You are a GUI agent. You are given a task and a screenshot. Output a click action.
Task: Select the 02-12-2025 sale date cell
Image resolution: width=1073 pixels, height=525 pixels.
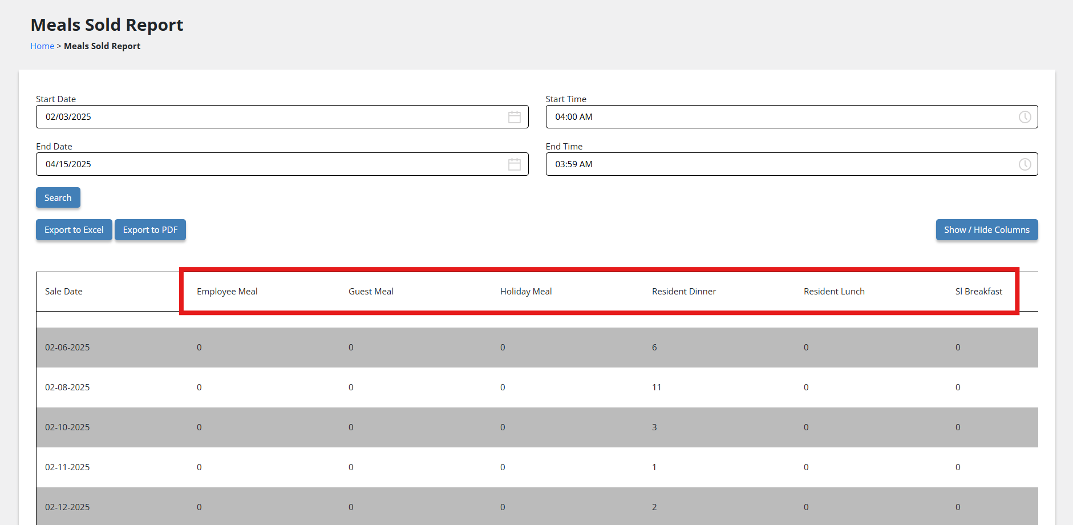coord(67,507)
